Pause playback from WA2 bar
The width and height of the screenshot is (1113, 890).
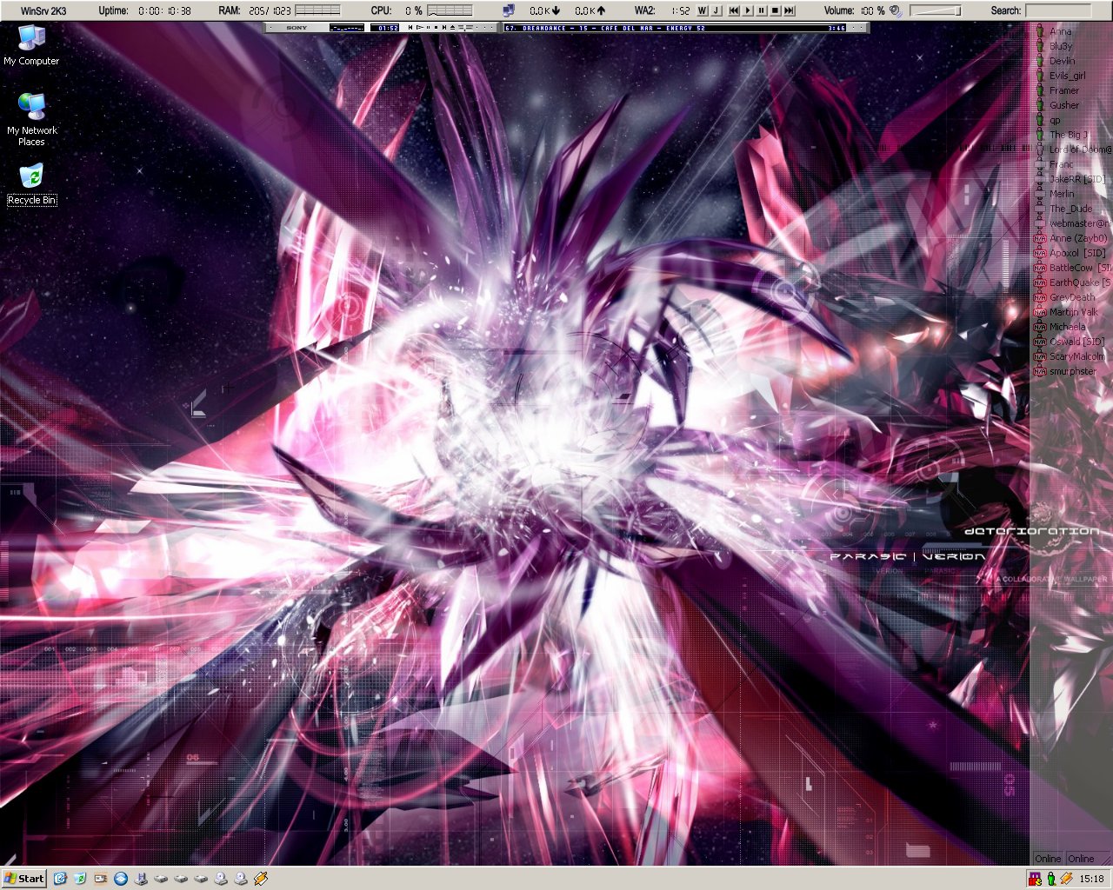coord(762,10)
